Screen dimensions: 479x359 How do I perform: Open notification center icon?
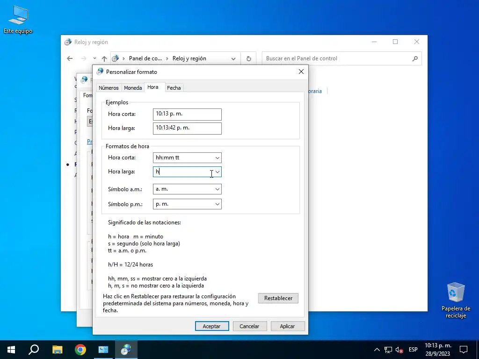(464, 350)
